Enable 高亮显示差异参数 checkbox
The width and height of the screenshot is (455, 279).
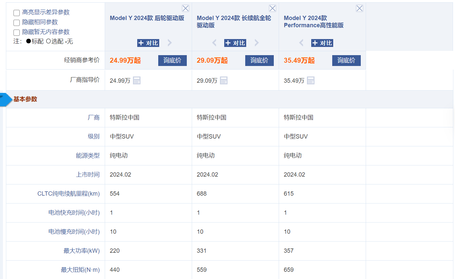point(16,13)
